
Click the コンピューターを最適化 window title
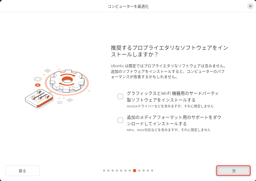pos(128,6)
